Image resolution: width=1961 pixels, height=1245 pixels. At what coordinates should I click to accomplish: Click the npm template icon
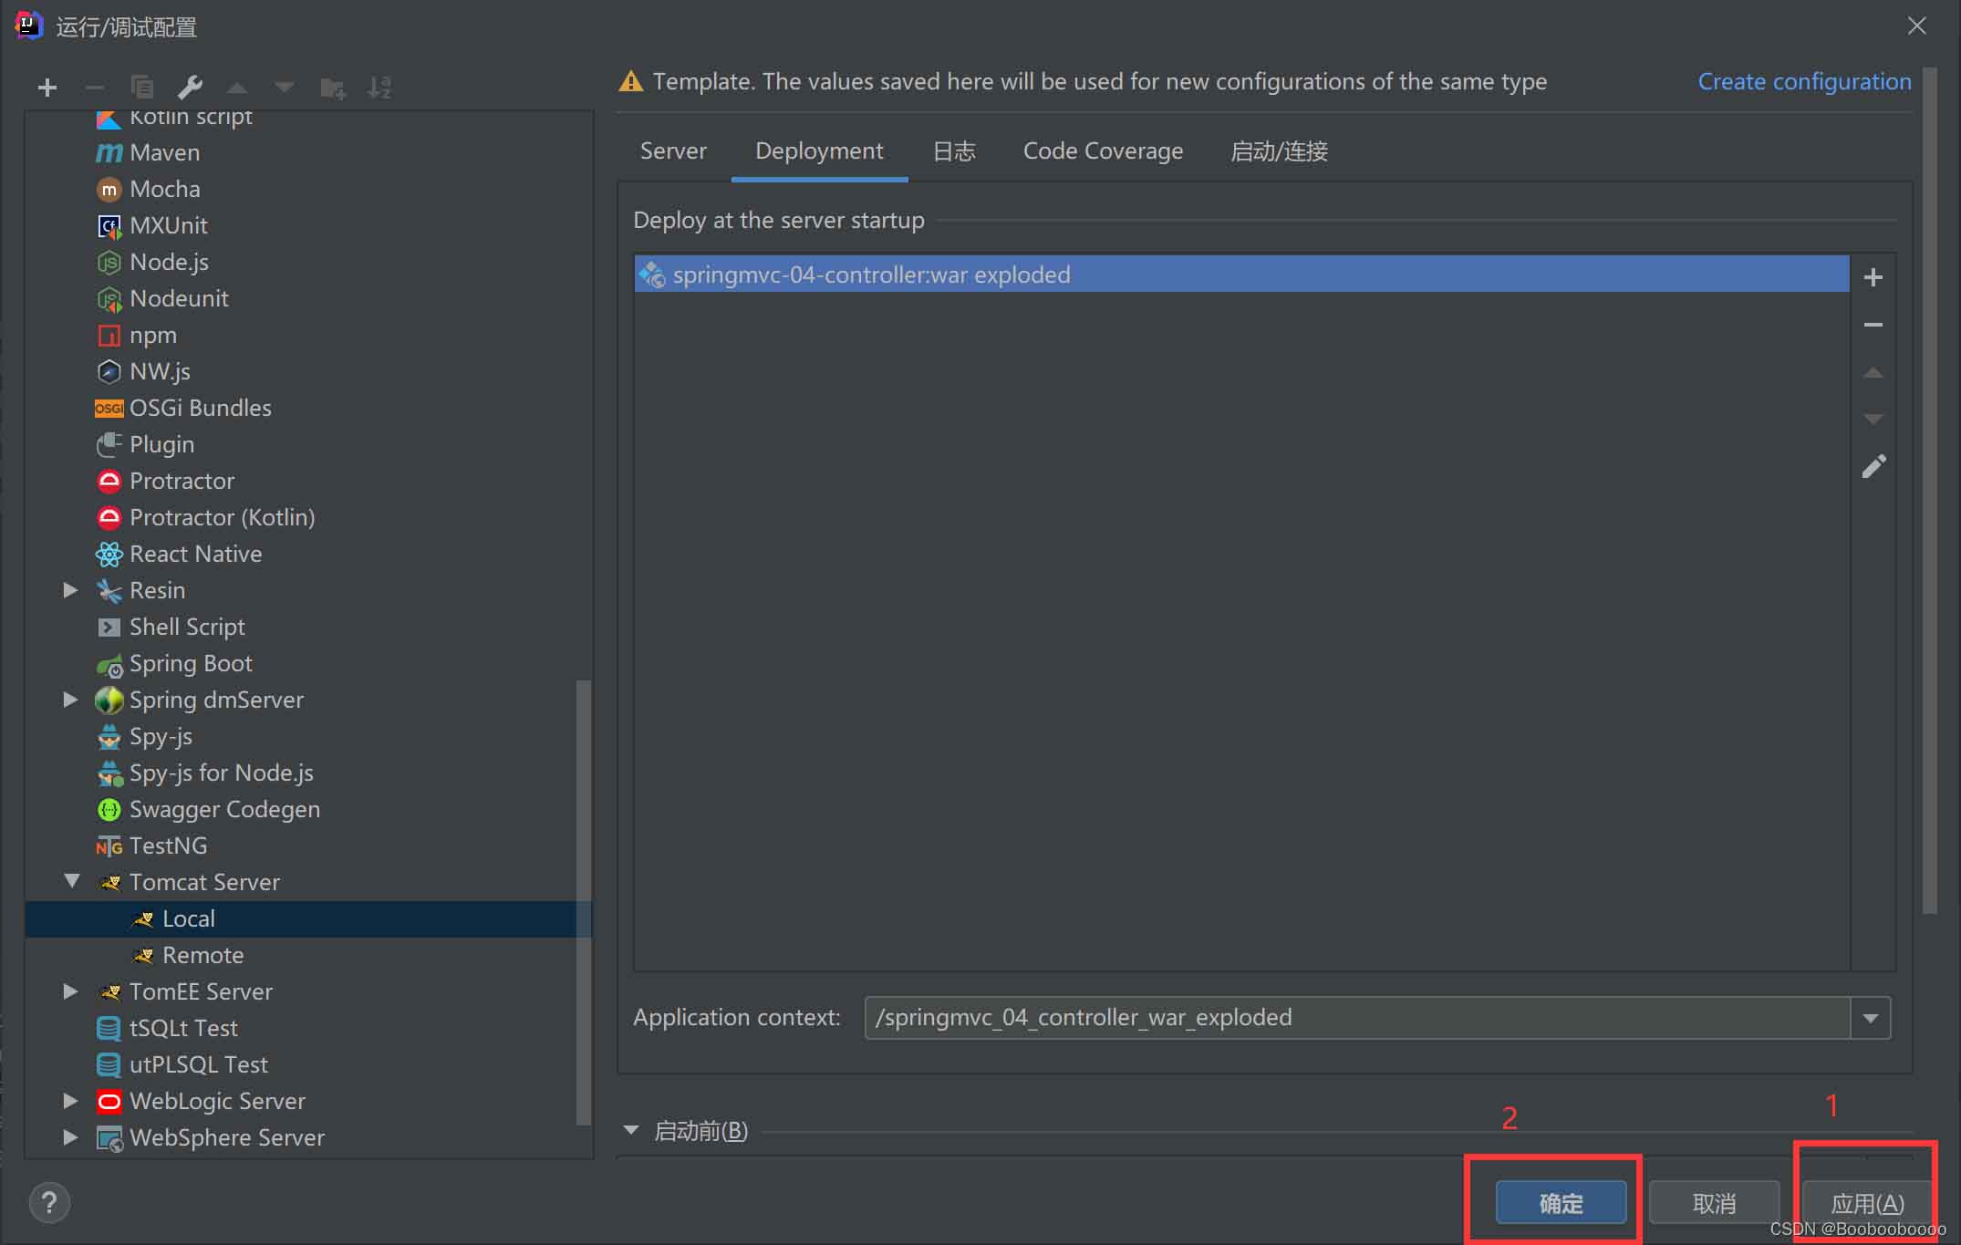[109, 336]
